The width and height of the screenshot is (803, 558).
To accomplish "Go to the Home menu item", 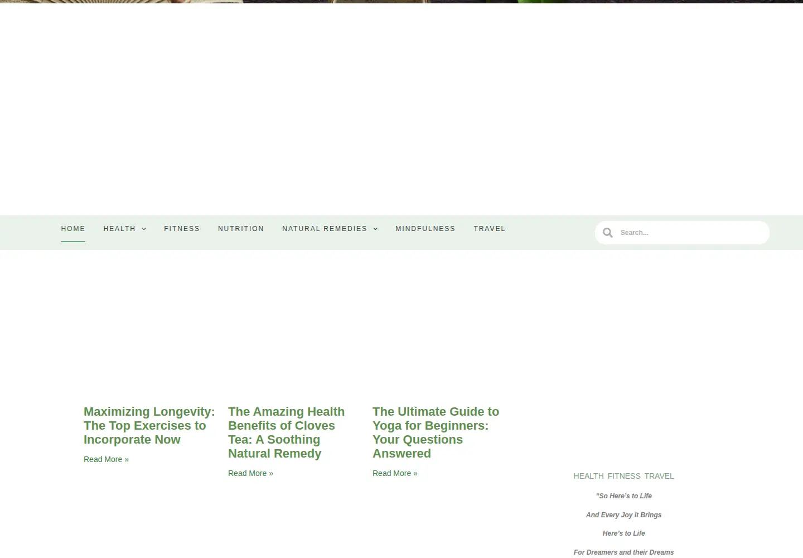I will coord(73,229).
